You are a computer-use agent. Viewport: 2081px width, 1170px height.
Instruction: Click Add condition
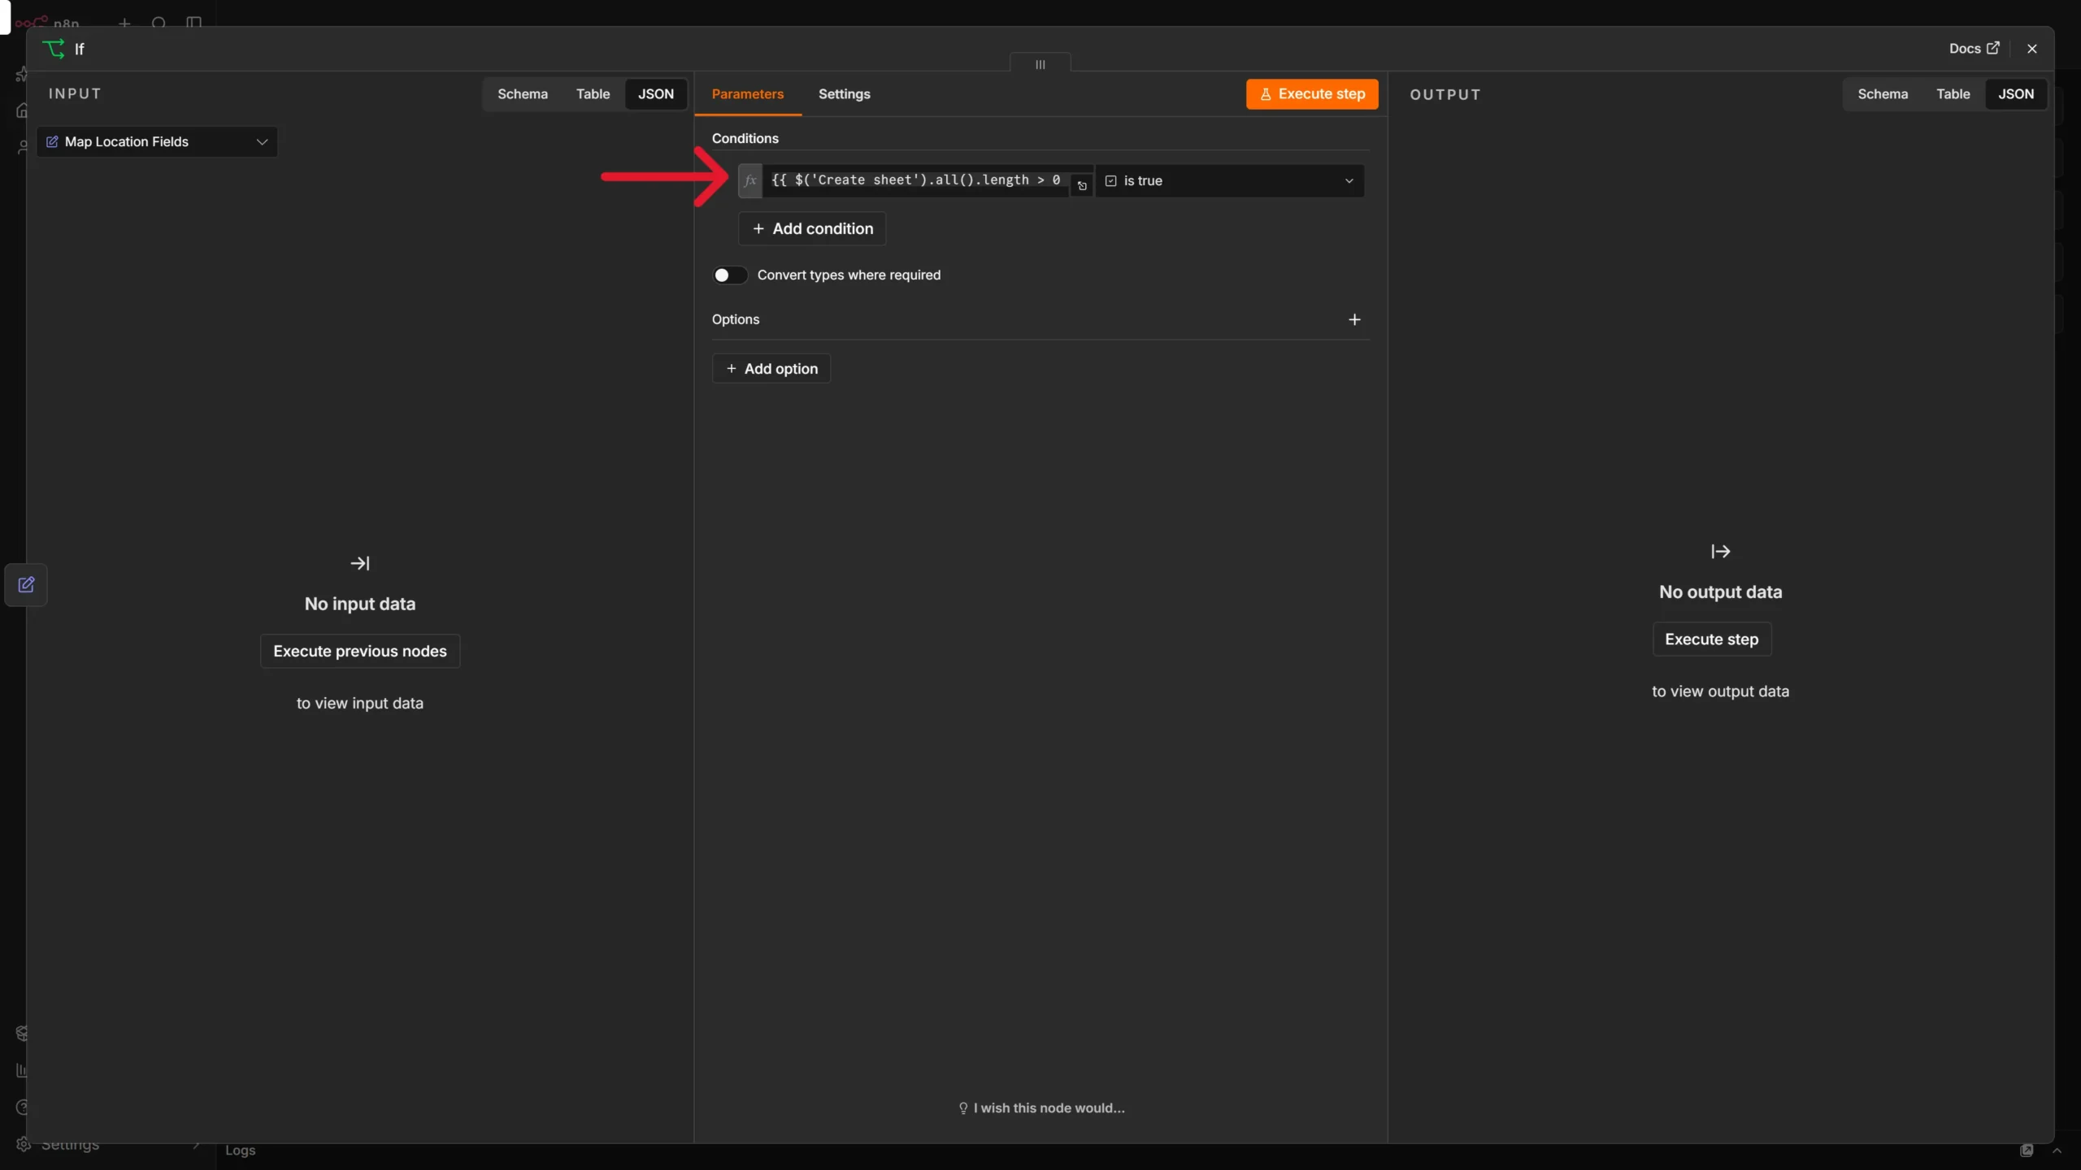(811, 228)
